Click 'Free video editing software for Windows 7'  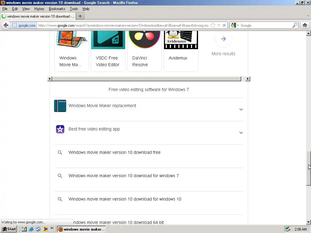point(149,89)
